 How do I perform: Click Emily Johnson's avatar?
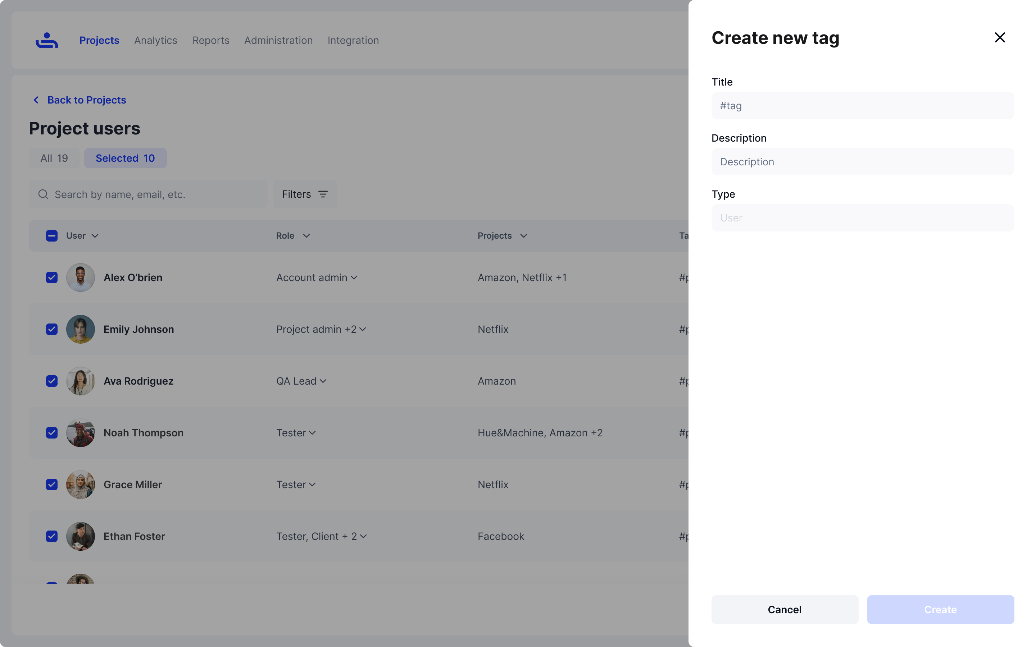(x=81, y=329)
